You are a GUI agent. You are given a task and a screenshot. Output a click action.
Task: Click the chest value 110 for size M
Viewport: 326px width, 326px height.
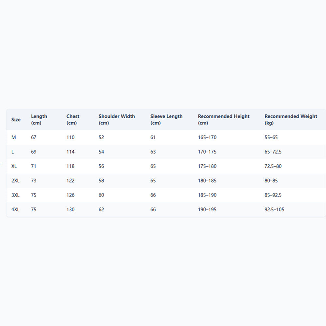[70, 137]
